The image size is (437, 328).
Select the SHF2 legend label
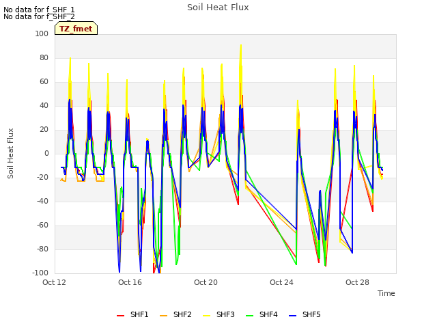tap(182, 314)
